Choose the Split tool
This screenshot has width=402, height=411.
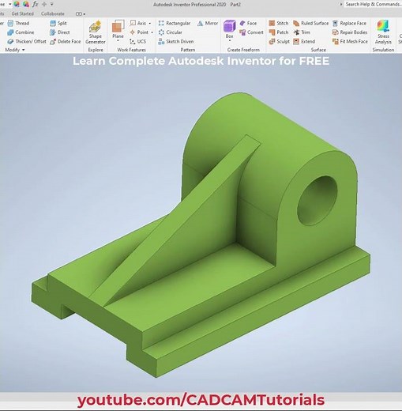click(x=58, y=23)
